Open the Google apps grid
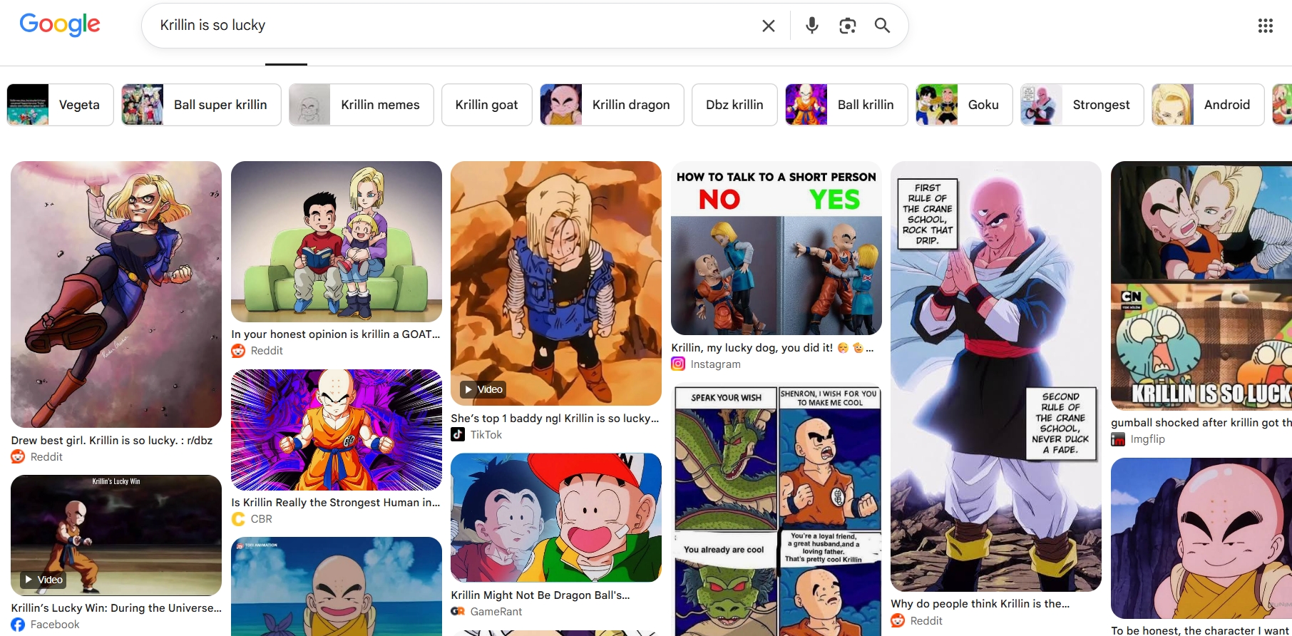 pos(1265,26)
